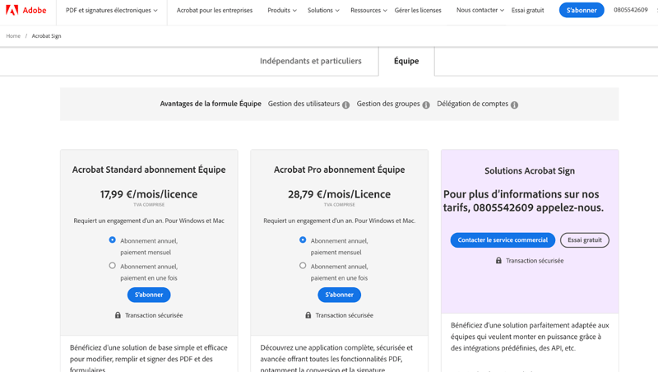Expand PDF et signatures électroniques menu

point(112,10)
